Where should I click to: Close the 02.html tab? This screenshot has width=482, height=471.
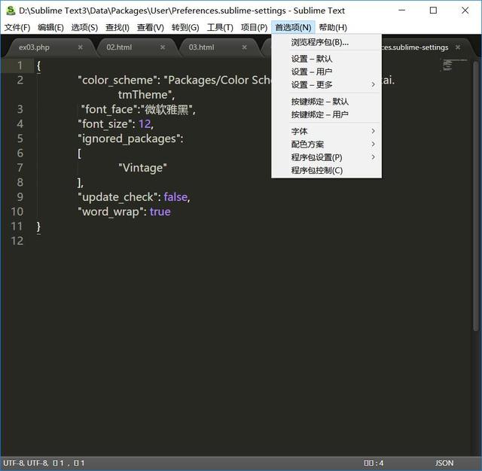click(163, 47)
